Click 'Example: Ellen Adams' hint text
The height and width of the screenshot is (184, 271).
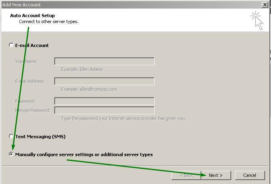click(82, 69)
